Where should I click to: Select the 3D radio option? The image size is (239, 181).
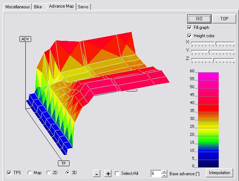pos(67,173)
